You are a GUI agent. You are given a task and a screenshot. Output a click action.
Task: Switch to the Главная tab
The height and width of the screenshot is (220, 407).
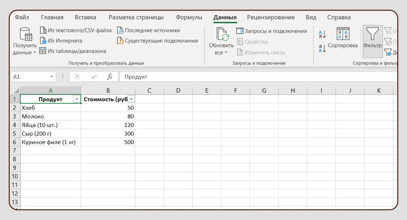52,17
